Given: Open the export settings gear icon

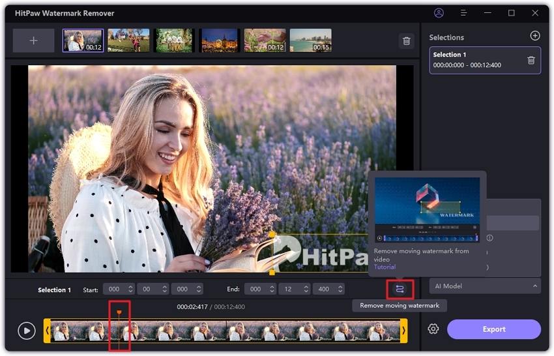Looking at the screenshot, I should click(x=433, y=329).
